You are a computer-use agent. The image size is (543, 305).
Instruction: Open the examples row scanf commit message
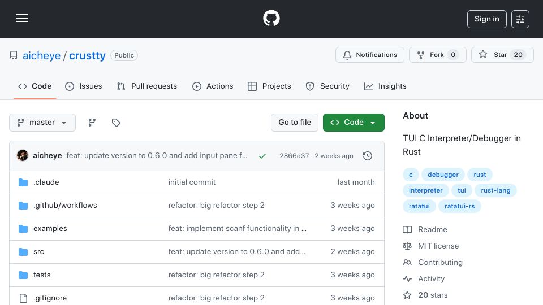click(237, 229)
